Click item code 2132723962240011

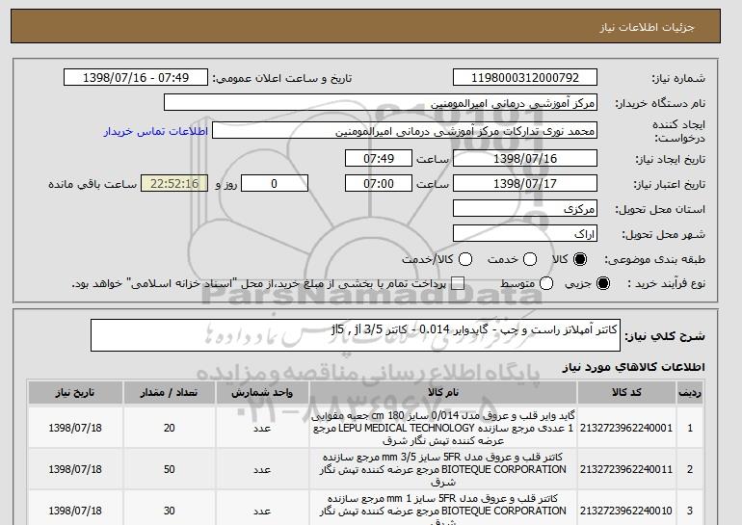[x=626, y=469]
